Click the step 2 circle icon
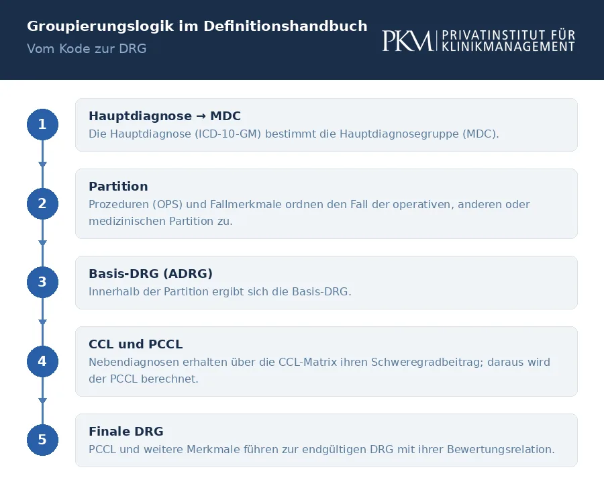604x484 pixels. click(x=42, y=203)
